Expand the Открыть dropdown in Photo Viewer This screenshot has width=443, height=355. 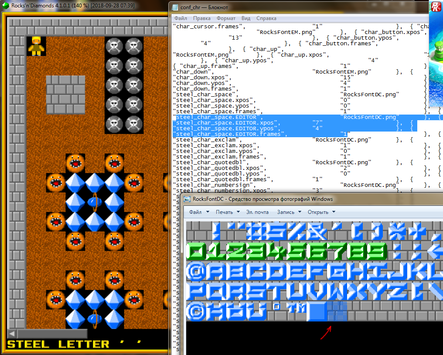[x=321, y=212]
